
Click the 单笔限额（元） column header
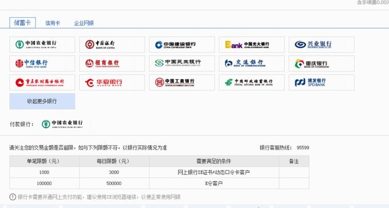(x=45, y=161)
